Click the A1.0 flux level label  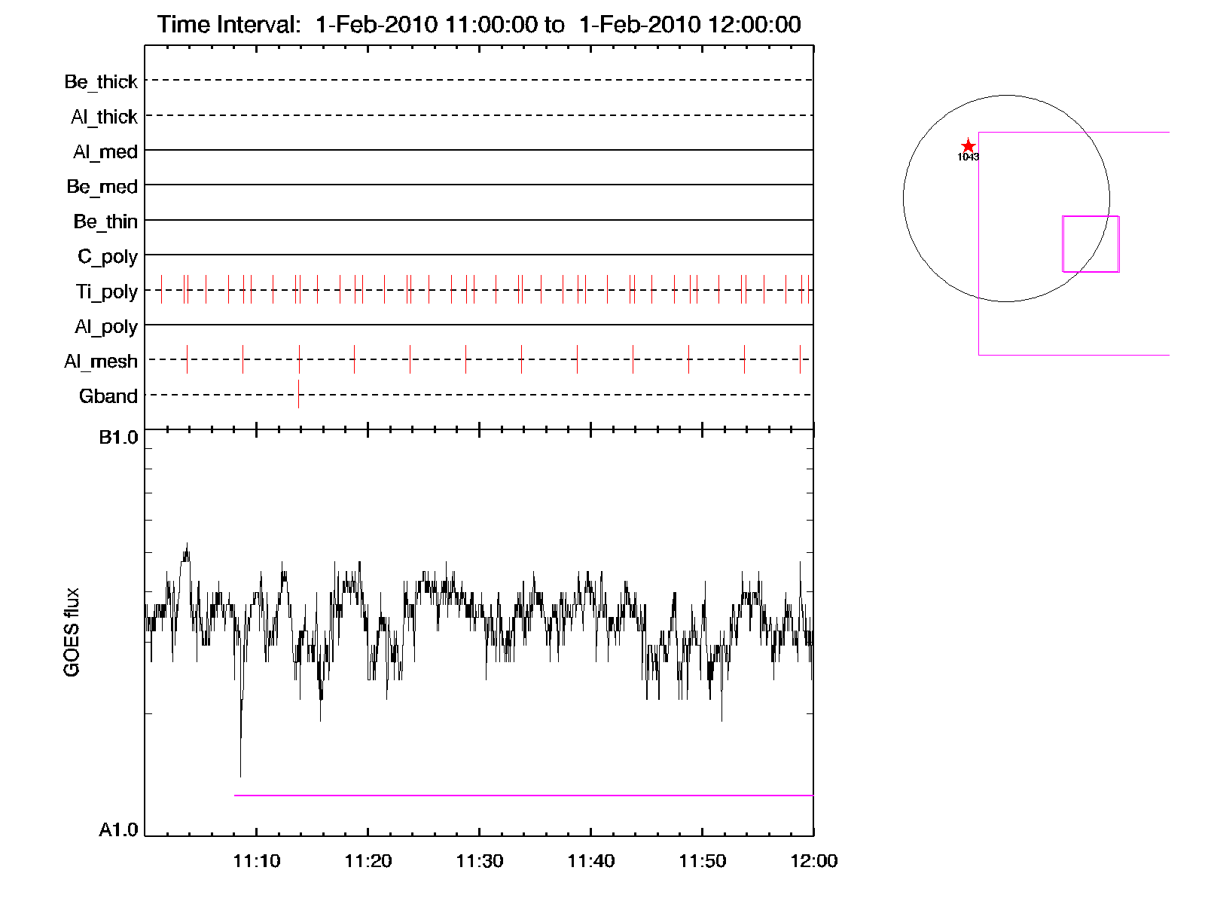(118, 830)
